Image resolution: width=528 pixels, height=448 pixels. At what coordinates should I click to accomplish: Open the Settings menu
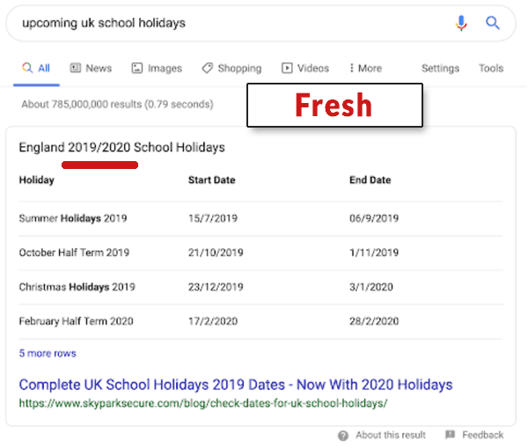[440, 68]
